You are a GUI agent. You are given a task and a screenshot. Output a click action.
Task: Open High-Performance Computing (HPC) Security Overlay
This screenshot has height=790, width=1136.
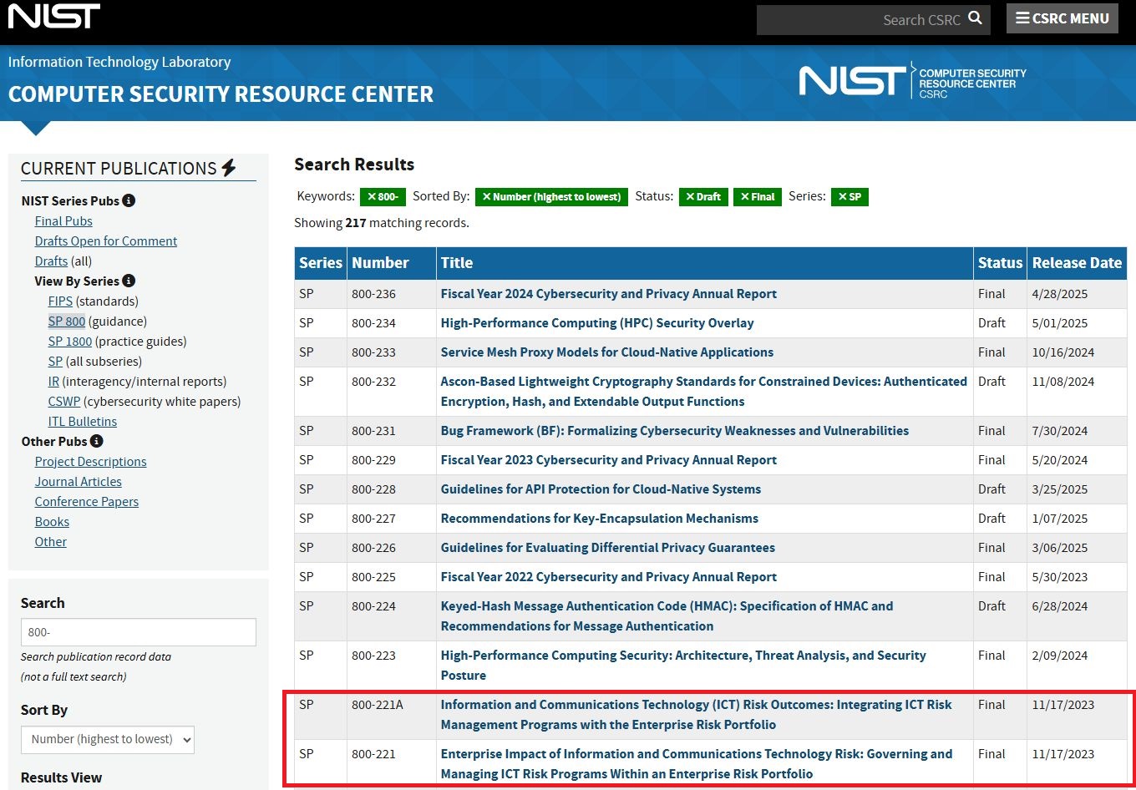[597, 323]
